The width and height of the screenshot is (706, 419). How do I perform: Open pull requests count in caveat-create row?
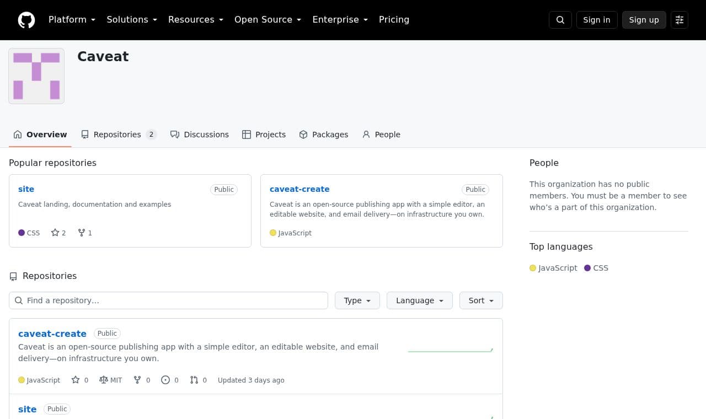199,380
